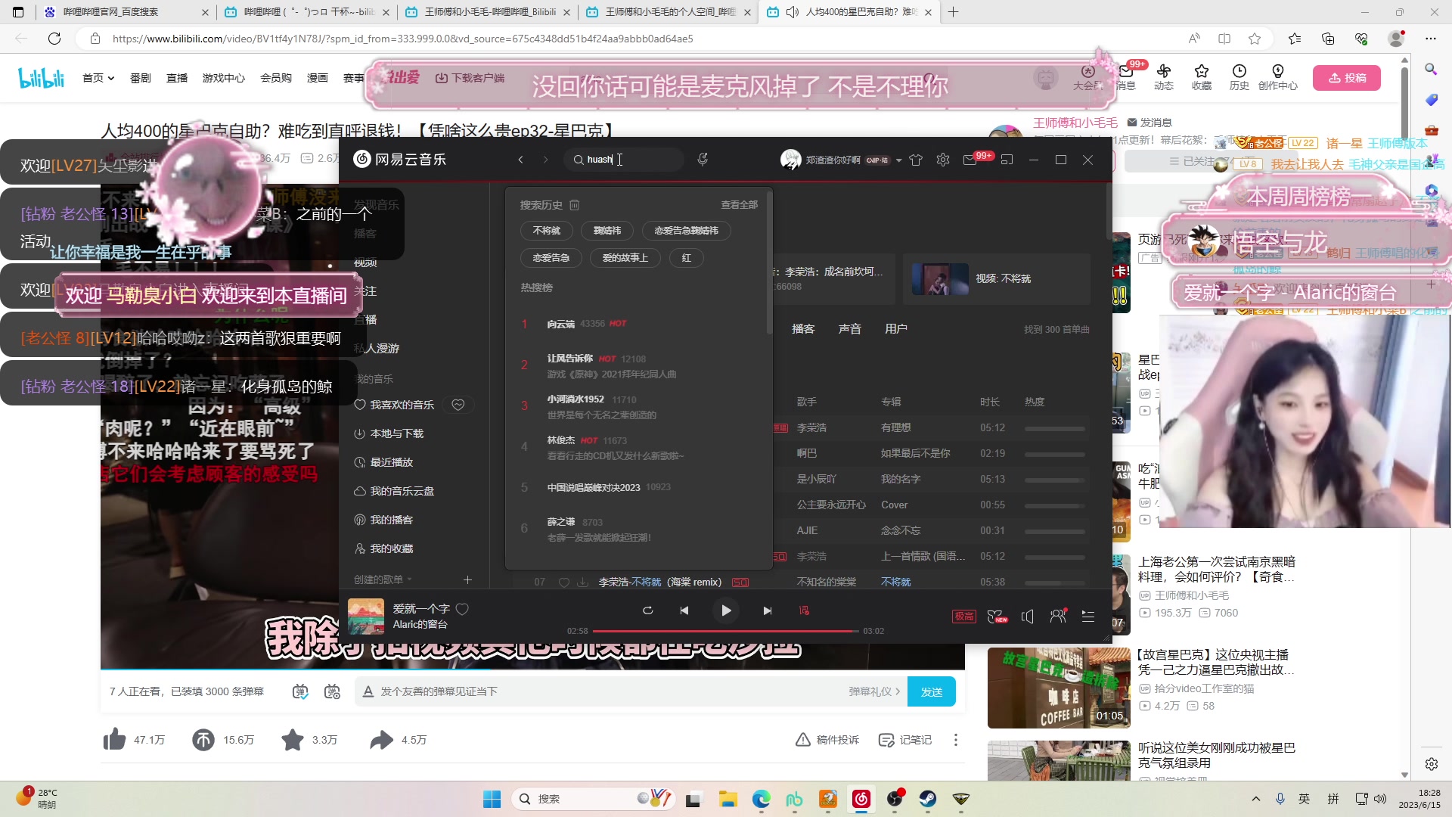This screenshot has width=1452, height=817.
Task: Open the 不将就 album link in song row
Action: 895,582
